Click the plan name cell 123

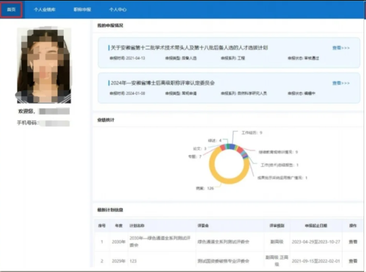[133, 261]
